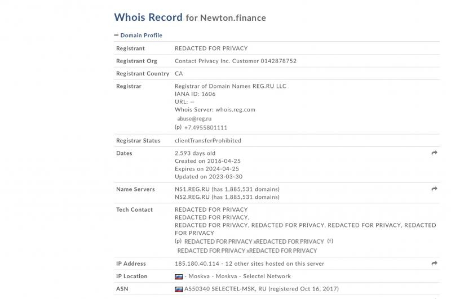This screenshot has height=299, width=451.
Task: Click Whois Server: whois.reg.com
Action: pyautogui.click(x=215, y=109)
